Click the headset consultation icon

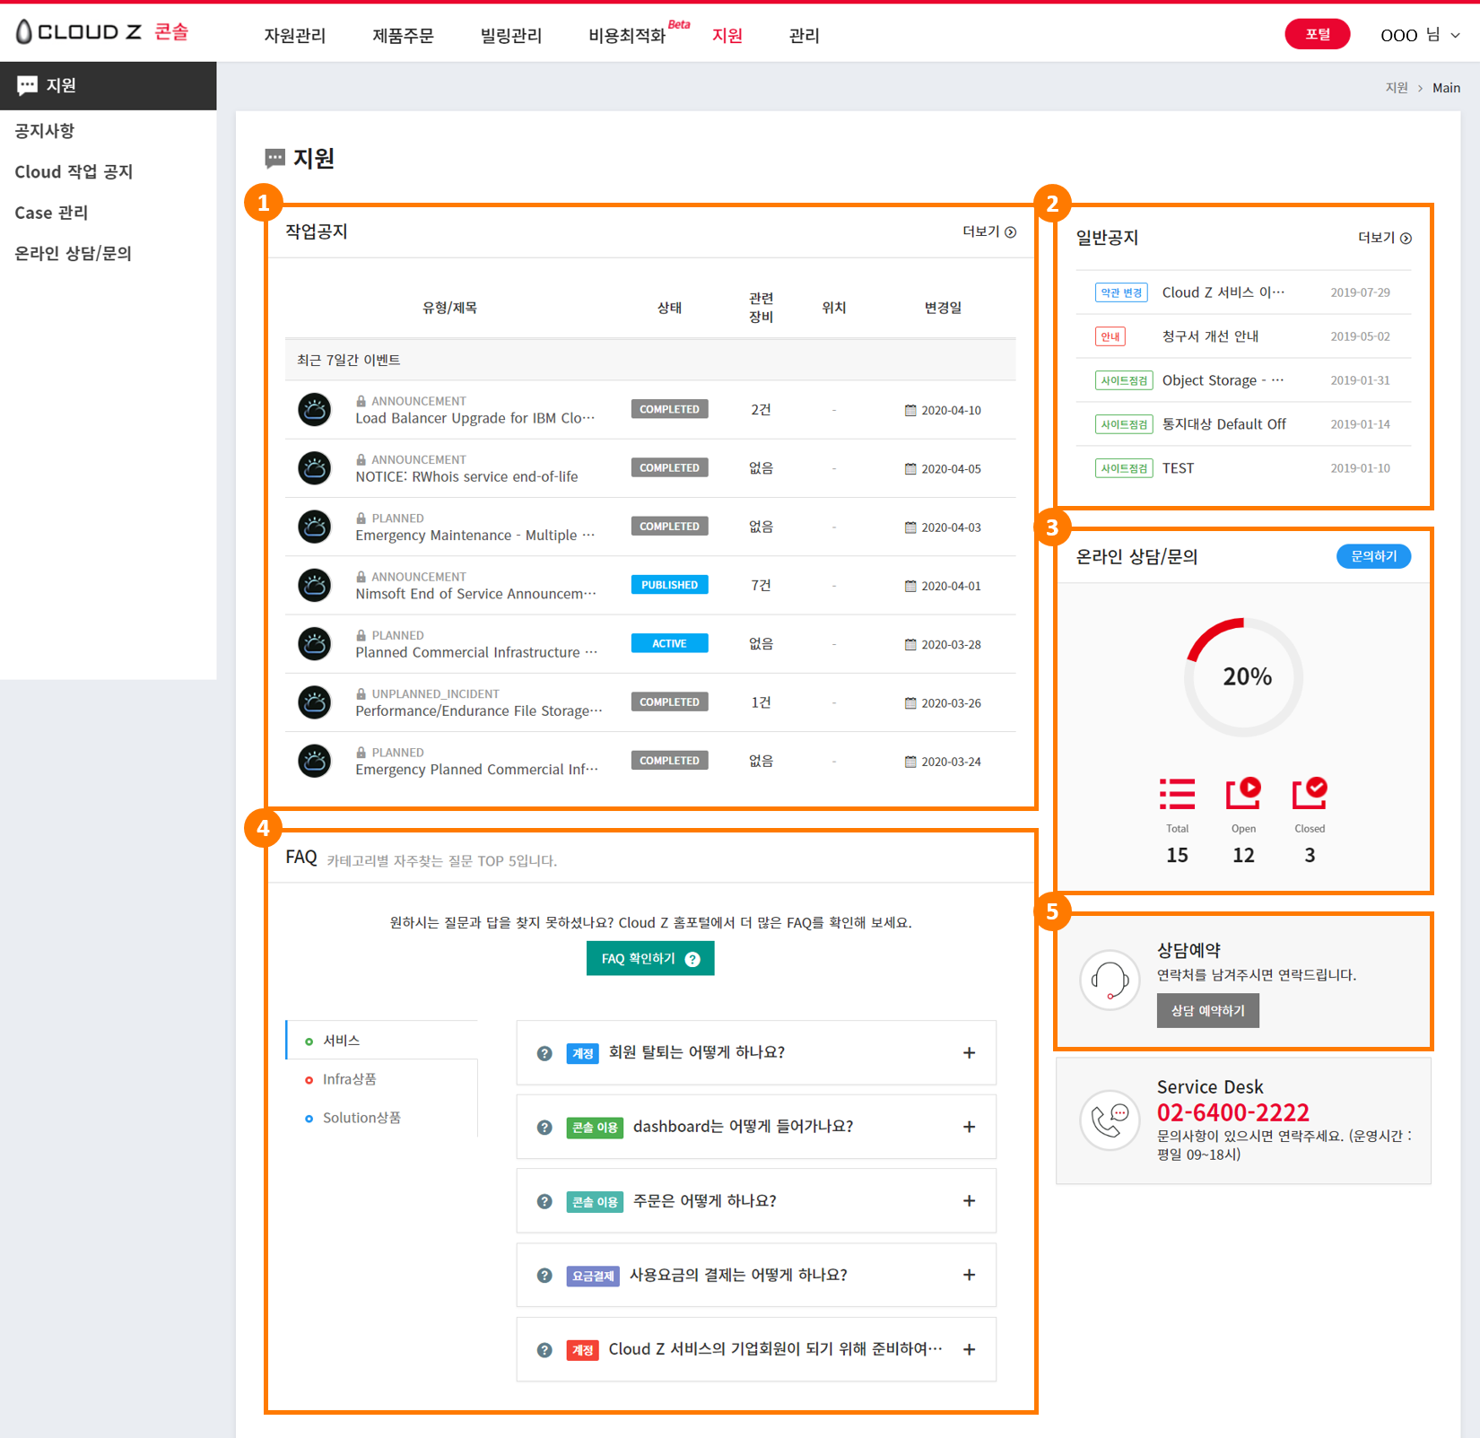[x=1110, y=980]
